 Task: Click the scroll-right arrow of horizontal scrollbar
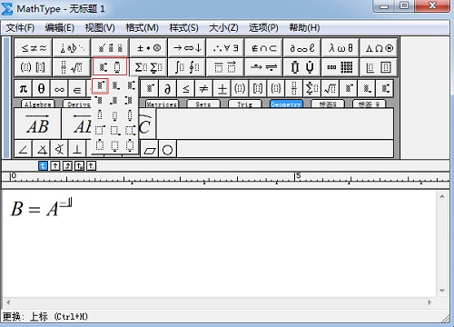pyautogui.click(x=429, y=302)
